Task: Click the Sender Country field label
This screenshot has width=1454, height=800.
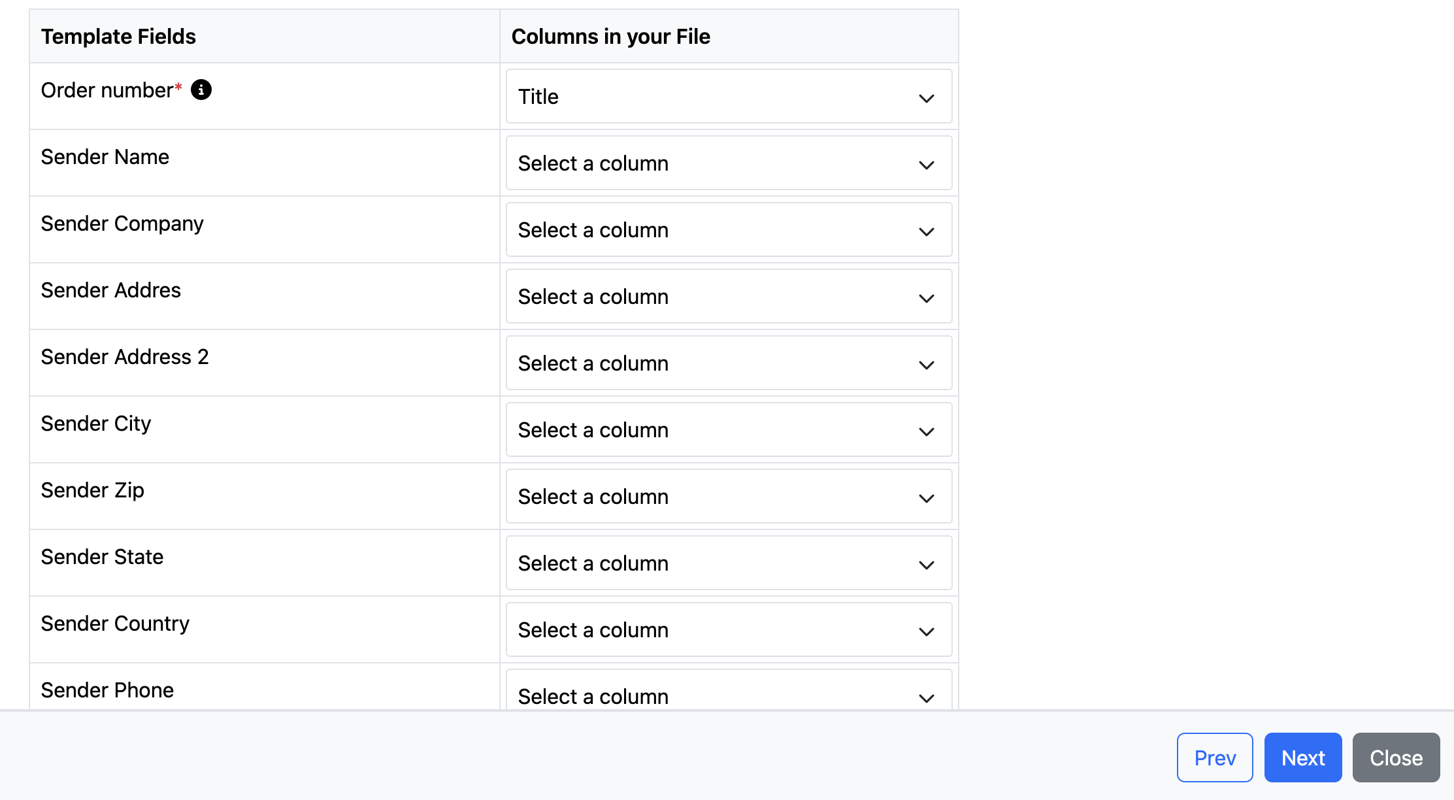Action: (x=115, y=624)
